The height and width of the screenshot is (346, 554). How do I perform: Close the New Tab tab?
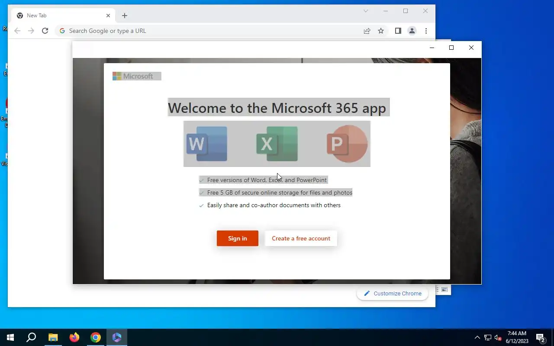pos(108,16)
